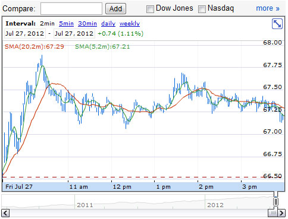Open the 'more »' comparison link

click(268, 8)
